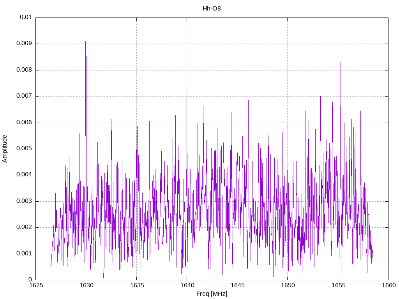
Task: Click the x-axis tick label 1660
Action: pos(389,285)
